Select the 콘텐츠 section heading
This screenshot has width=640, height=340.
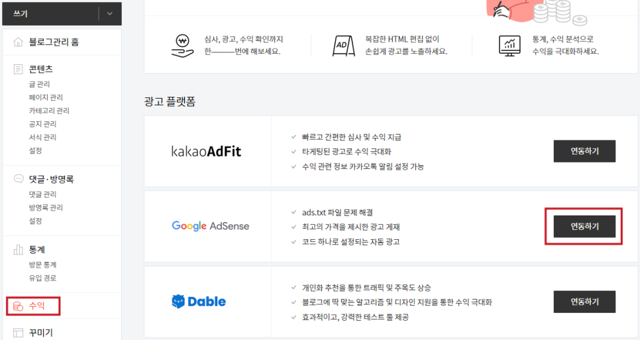click(41, 69)
